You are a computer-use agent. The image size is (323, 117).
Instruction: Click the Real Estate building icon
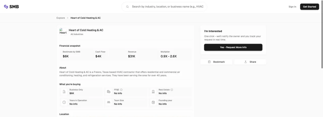click(153, 92)
